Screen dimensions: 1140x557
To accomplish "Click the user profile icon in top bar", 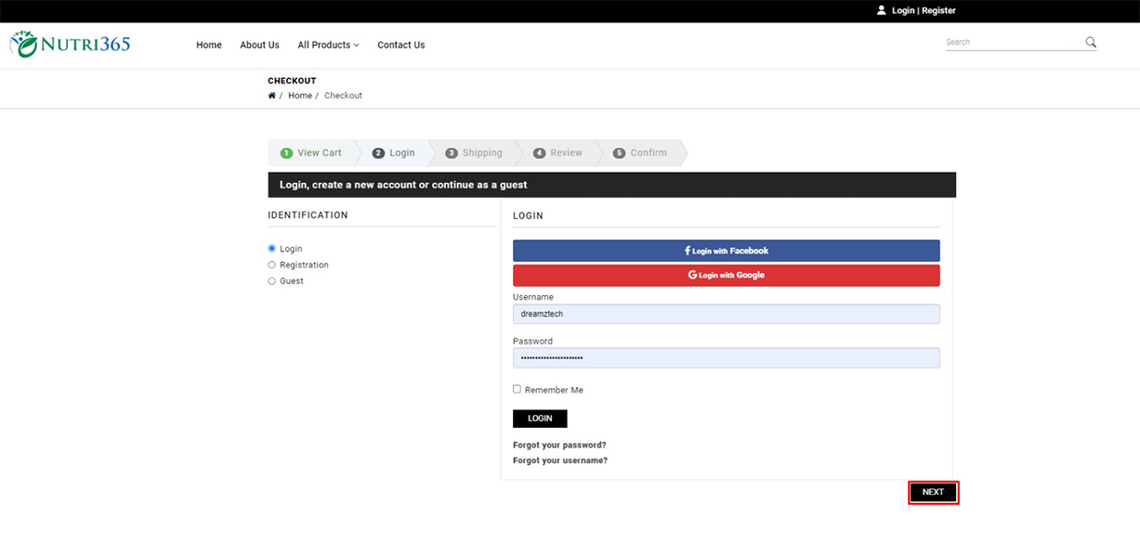I will [881, 10].
